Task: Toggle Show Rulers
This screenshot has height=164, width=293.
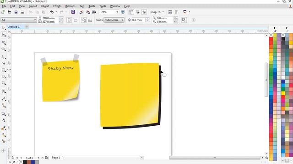Action: (131, 12)
